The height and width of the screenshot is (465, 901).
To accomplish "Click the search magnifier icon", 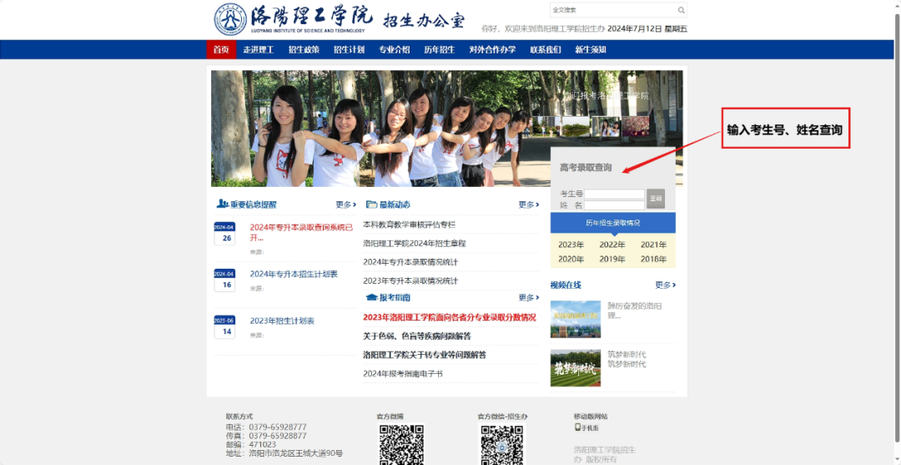I will pos(681,10).
